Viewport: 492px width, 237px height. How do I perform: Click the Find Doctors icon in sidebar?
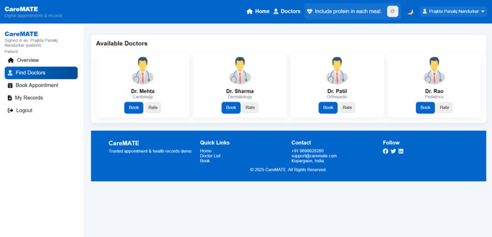tap(10, 73)
